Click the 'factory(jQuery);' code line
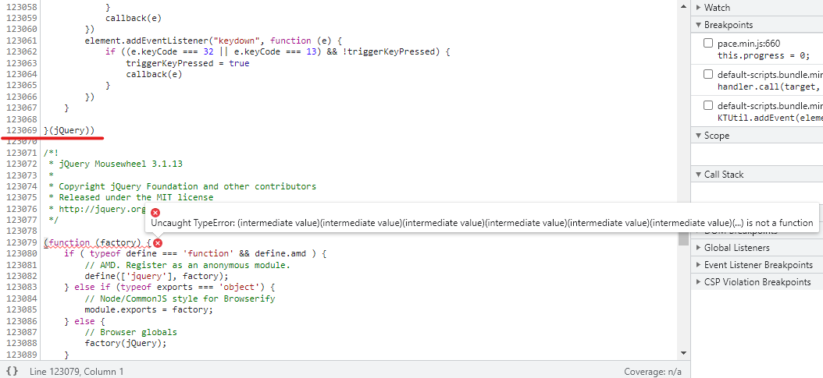The image size is (823, 378). 126,344
